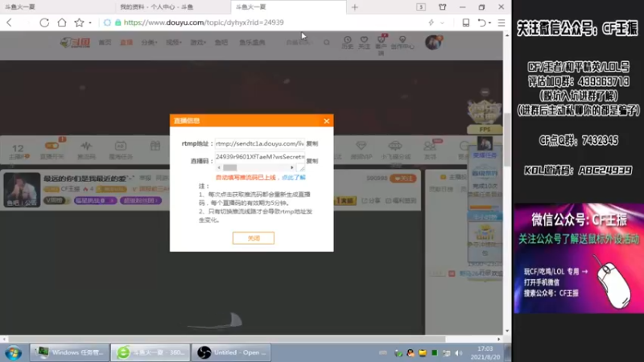Open the Windows Start menu

point(14,352)
